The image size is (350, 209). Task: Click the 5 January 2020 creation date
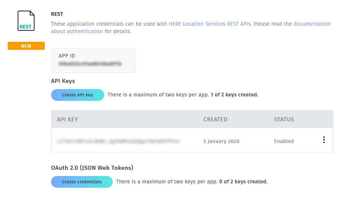pos(221,141)
